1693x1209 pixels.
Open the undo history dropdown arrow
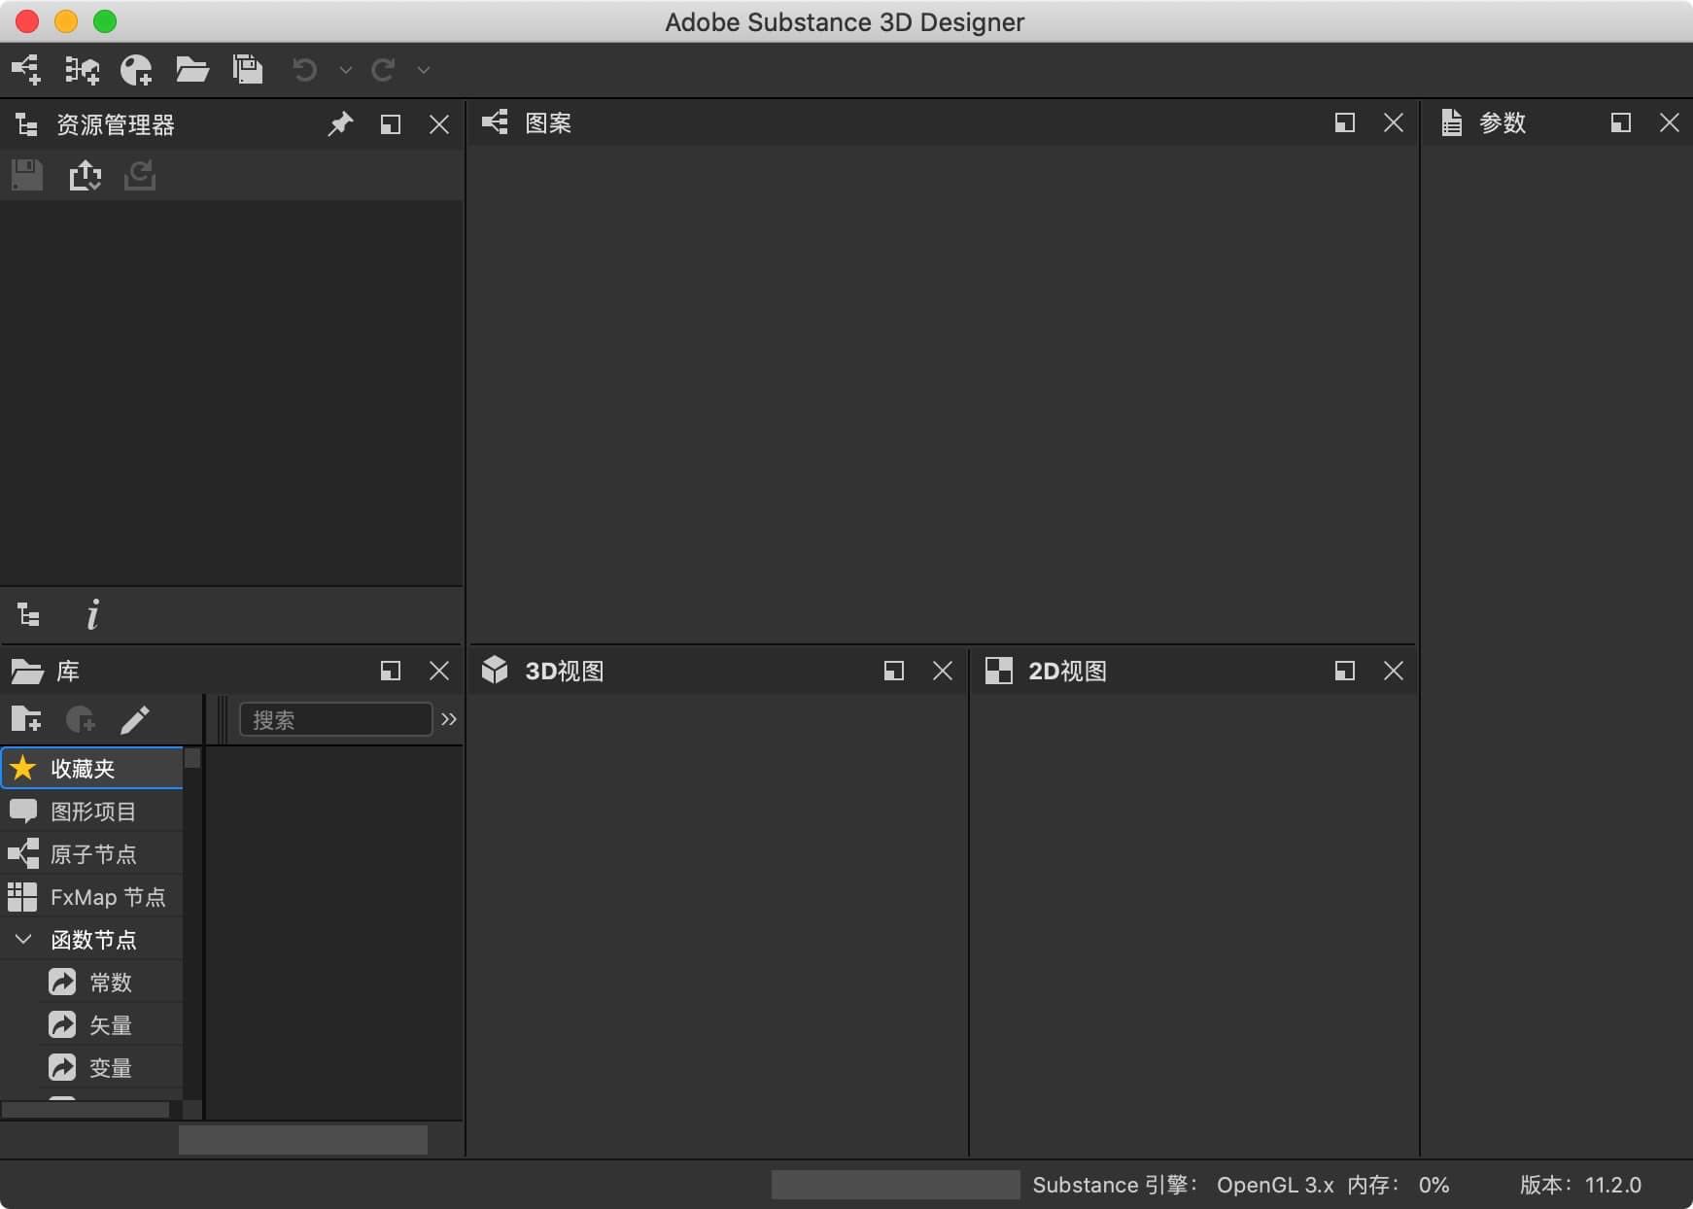pyautogui.click(x=345, y=70)
